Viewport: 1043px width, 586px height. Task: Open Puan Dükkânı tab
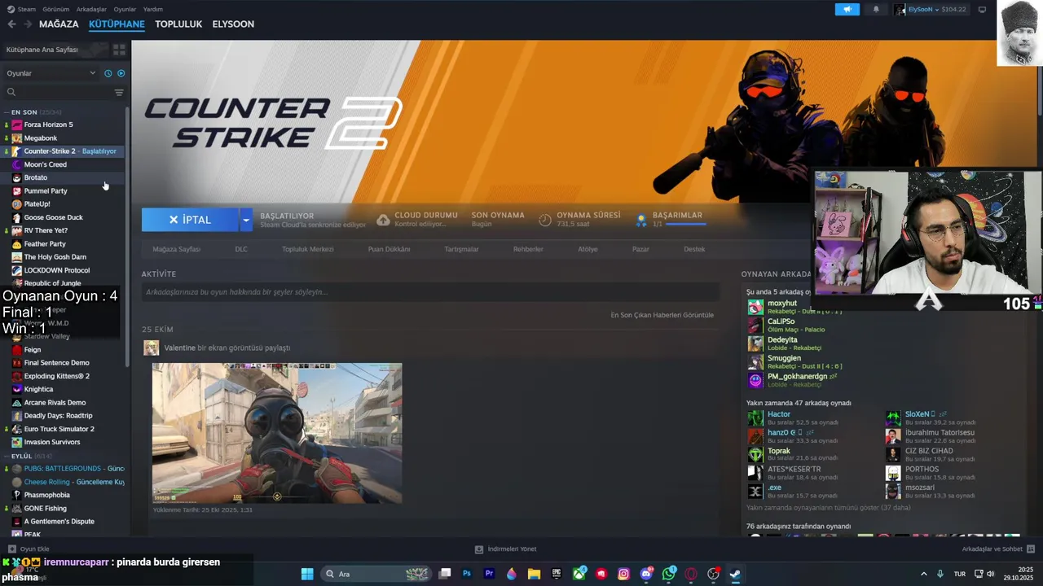click(389, 249)
